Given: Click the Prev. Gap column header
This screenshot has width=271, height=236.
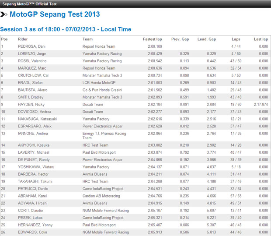Looking at the screenshot, I should (179, 39).
